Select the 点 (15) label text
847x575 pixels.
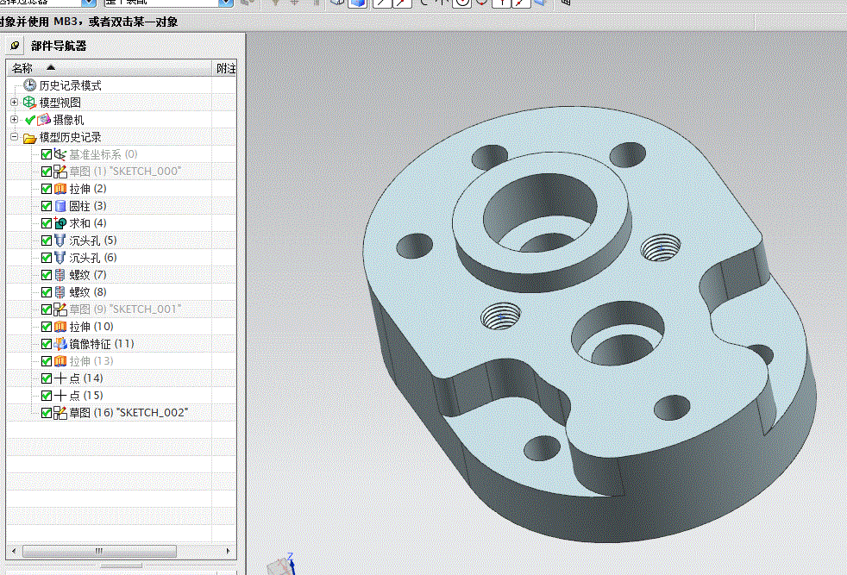86,396
